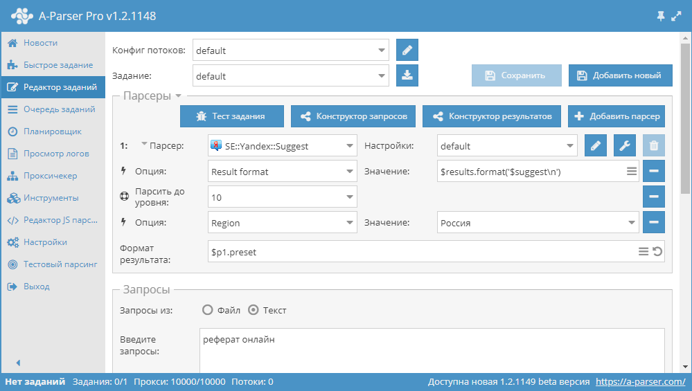This screenshot has height=391, width=692.
Task: Reset Формат результата with the undo icon
Action: (657, 251)
